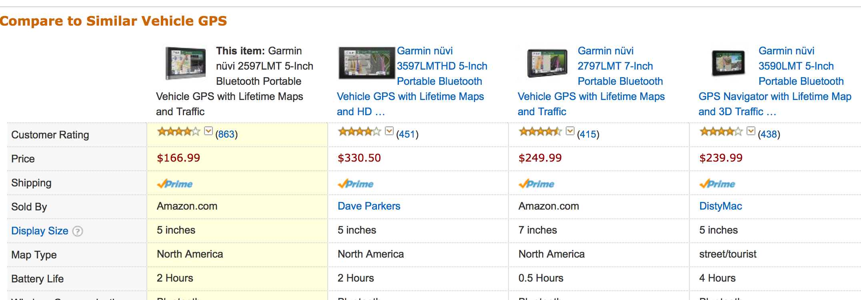Click the Shipping row label

(x=31, y=183)
